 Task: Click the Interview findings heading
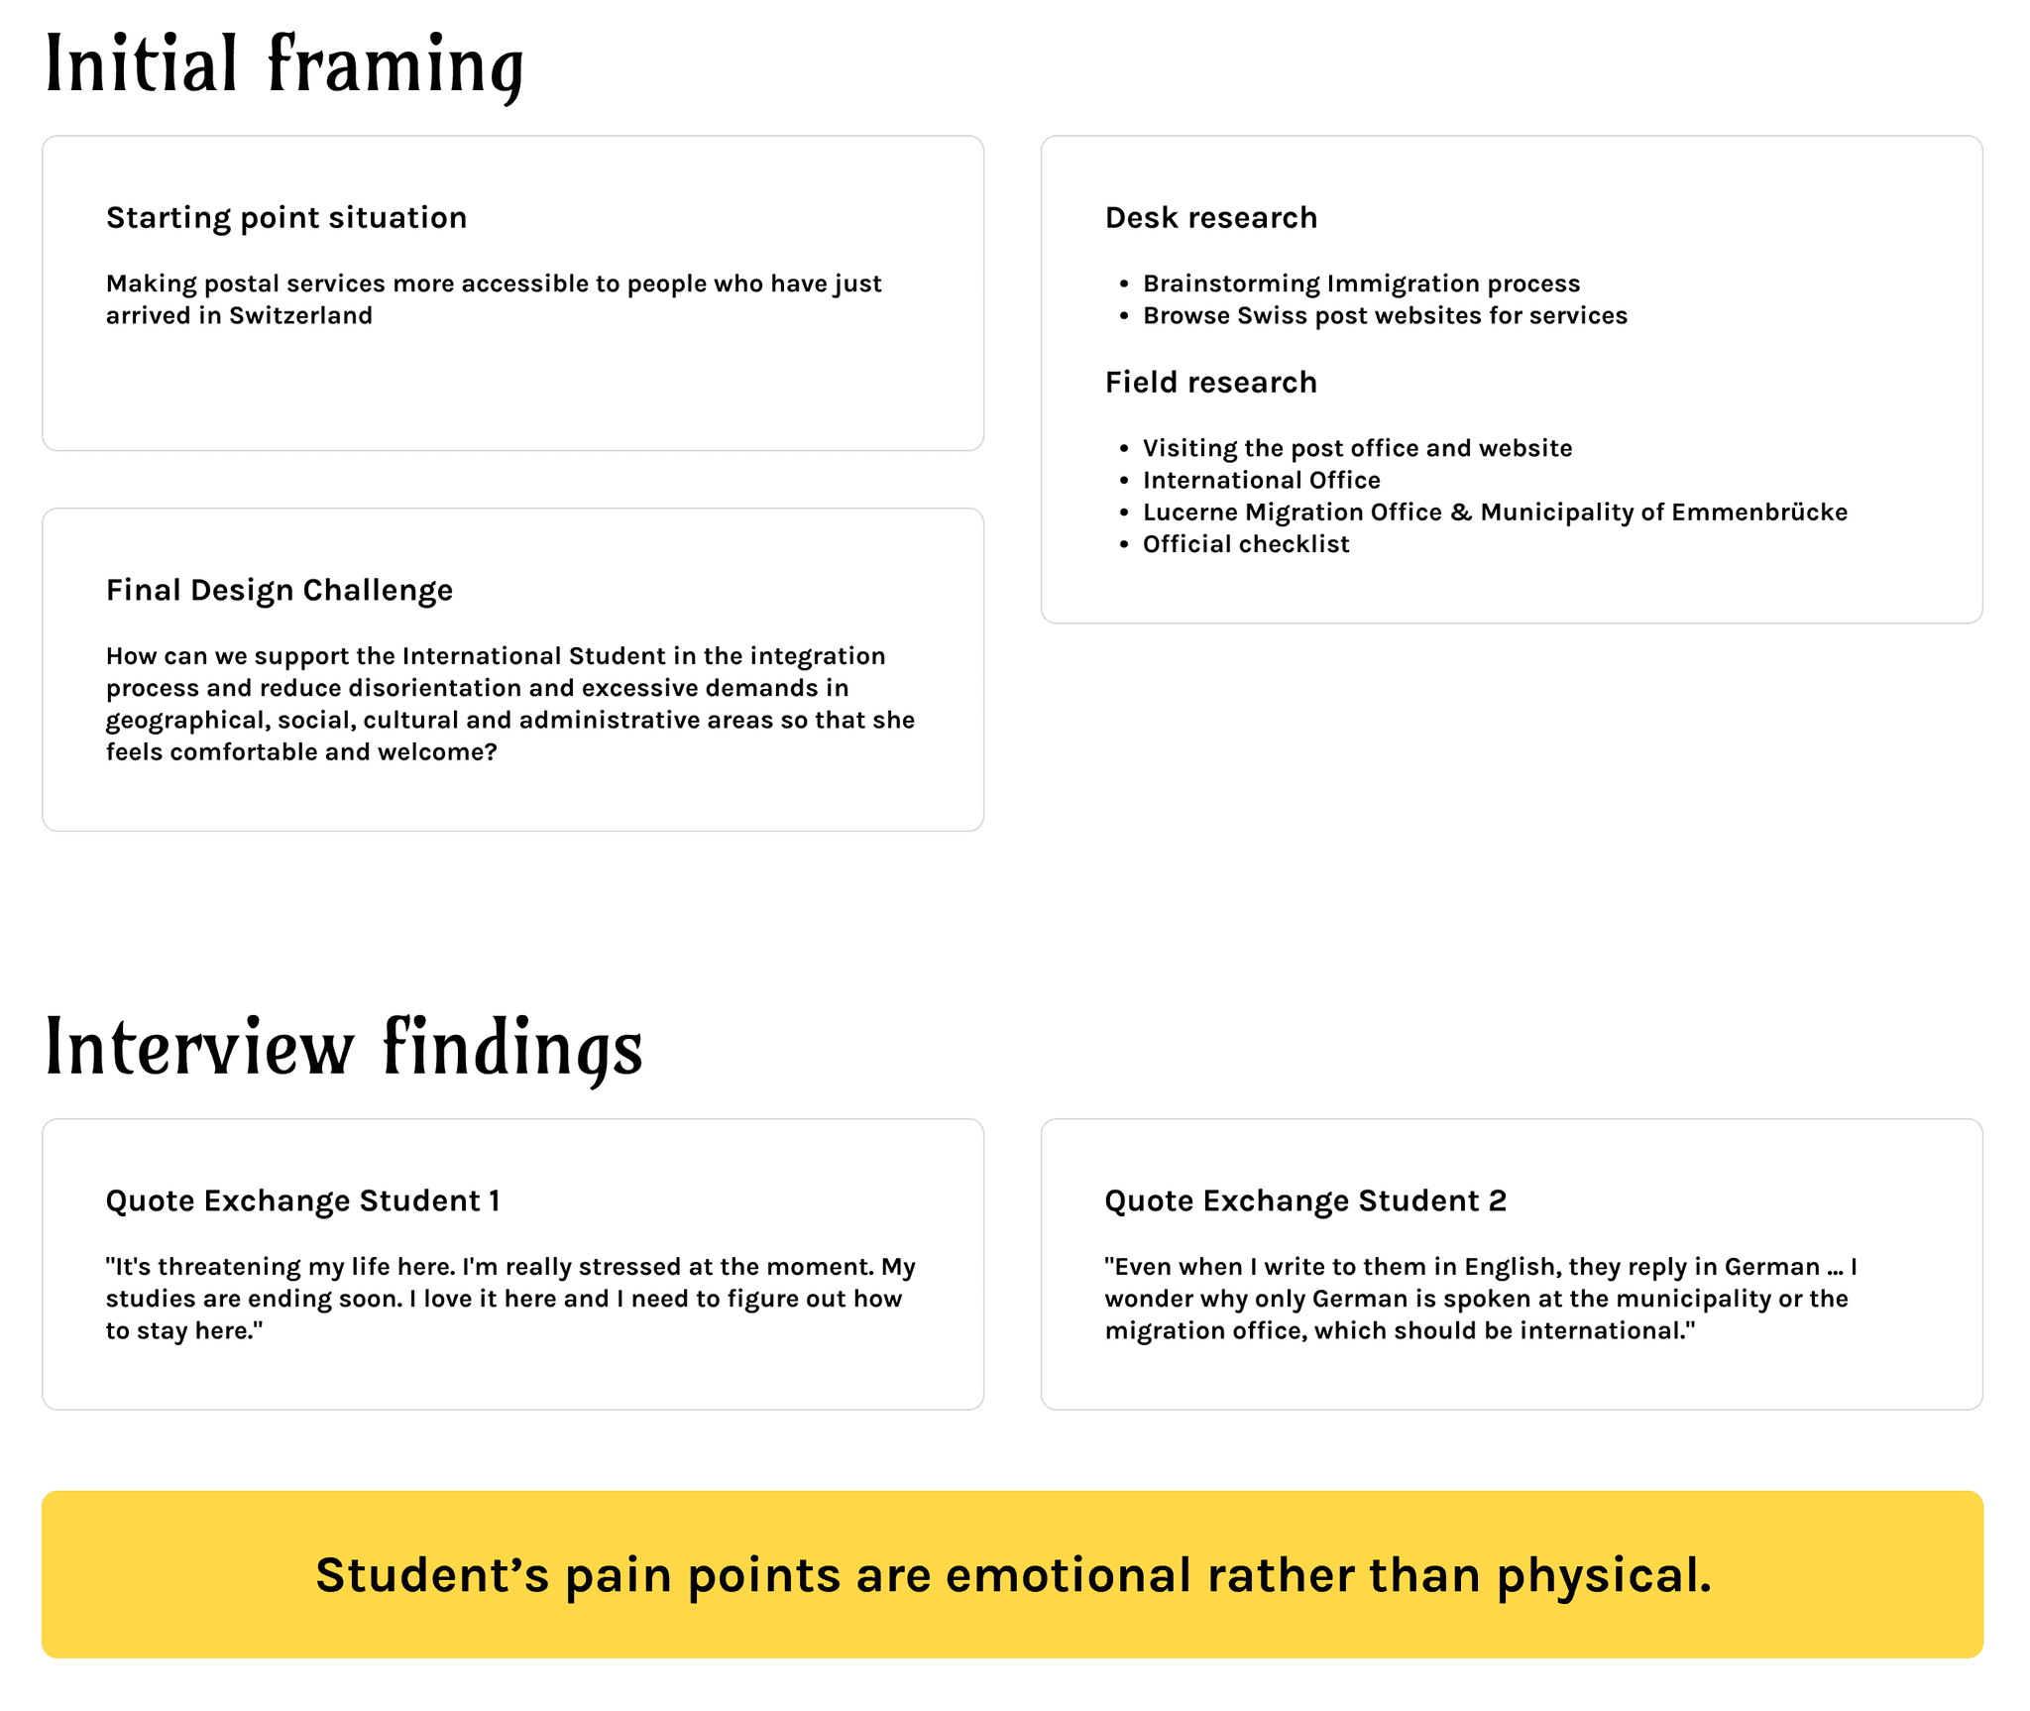tap(344, 1049)
